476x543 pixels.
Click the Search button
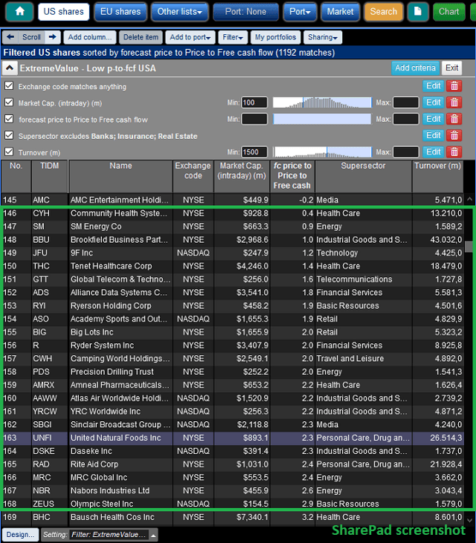pos(384,11)
